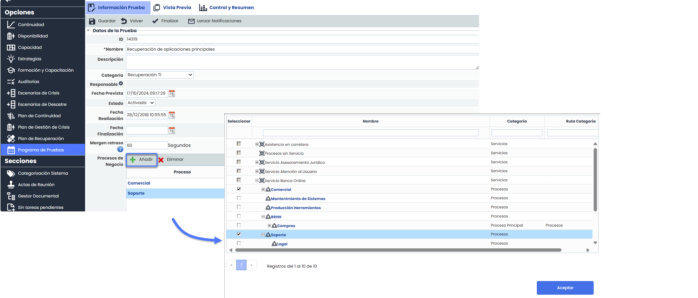Click the Nombre filter input field
This screenshot has height=298, width=698.
pyautogui.click(x=370, y=133)
